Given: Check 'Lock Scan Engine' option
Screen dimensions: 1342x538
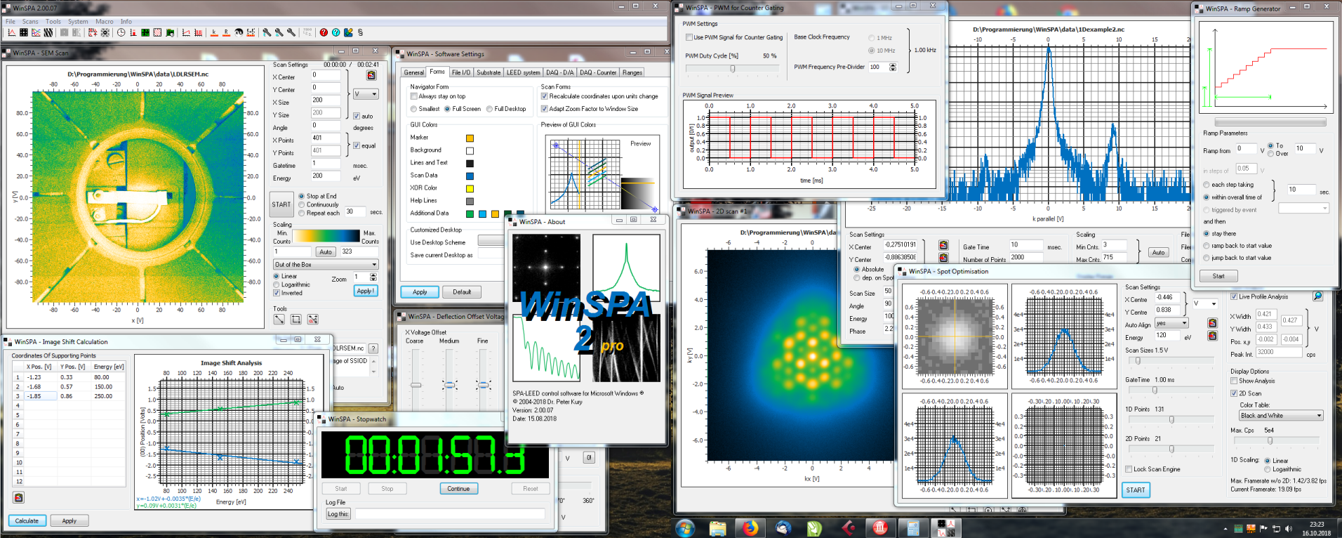Looking at the screenshot, I should tap(1129, 469).
